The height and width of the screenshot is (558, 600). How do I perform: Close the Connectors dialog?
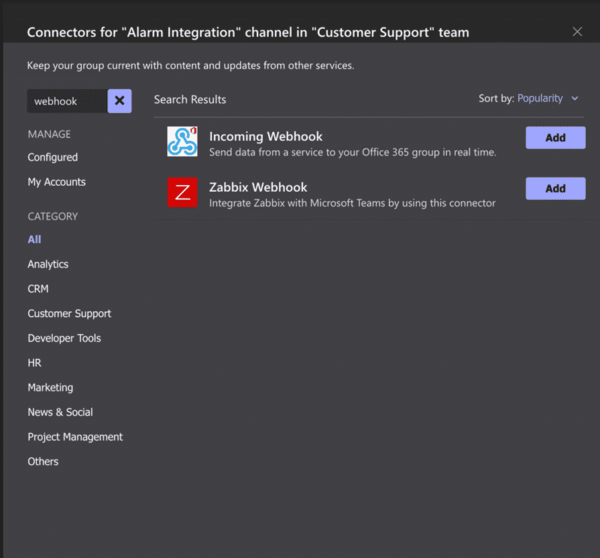click(577, 32)
